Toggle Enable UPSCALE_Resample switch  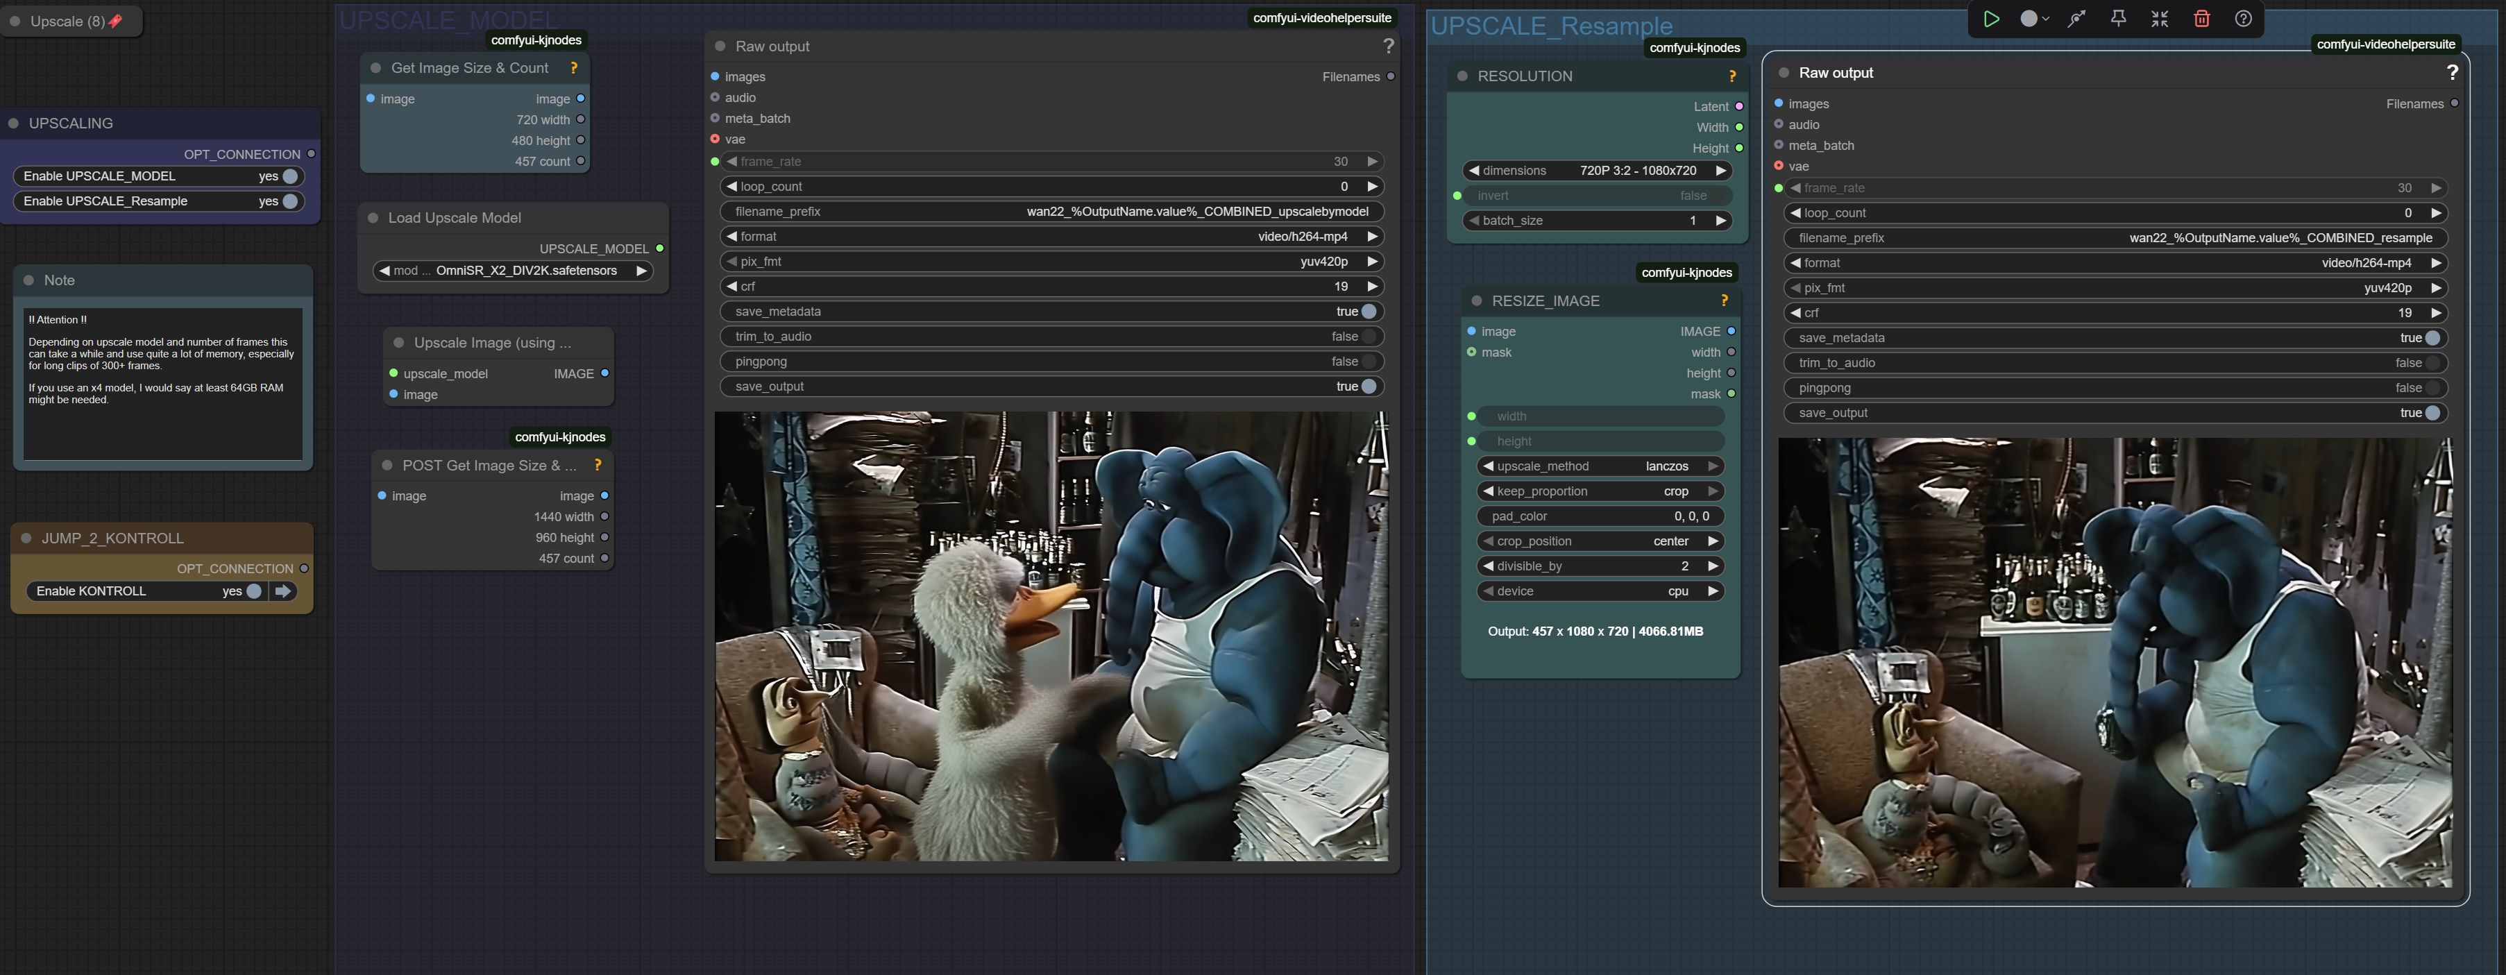click(289, 201)
